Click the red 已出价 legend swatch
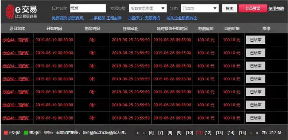The image size is (288, 140). (x=6, y=133)
